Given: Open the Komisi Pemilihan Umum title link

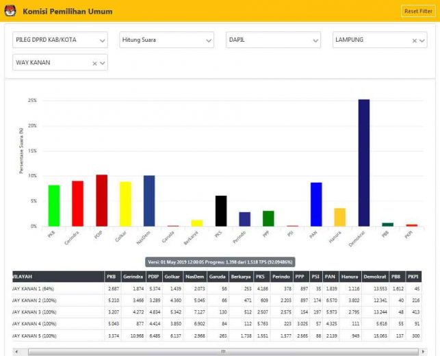Looking at the screenshot, I should (67, 12).
